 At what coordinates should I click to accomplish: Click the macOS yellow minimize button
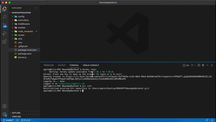tap(6, 2)
